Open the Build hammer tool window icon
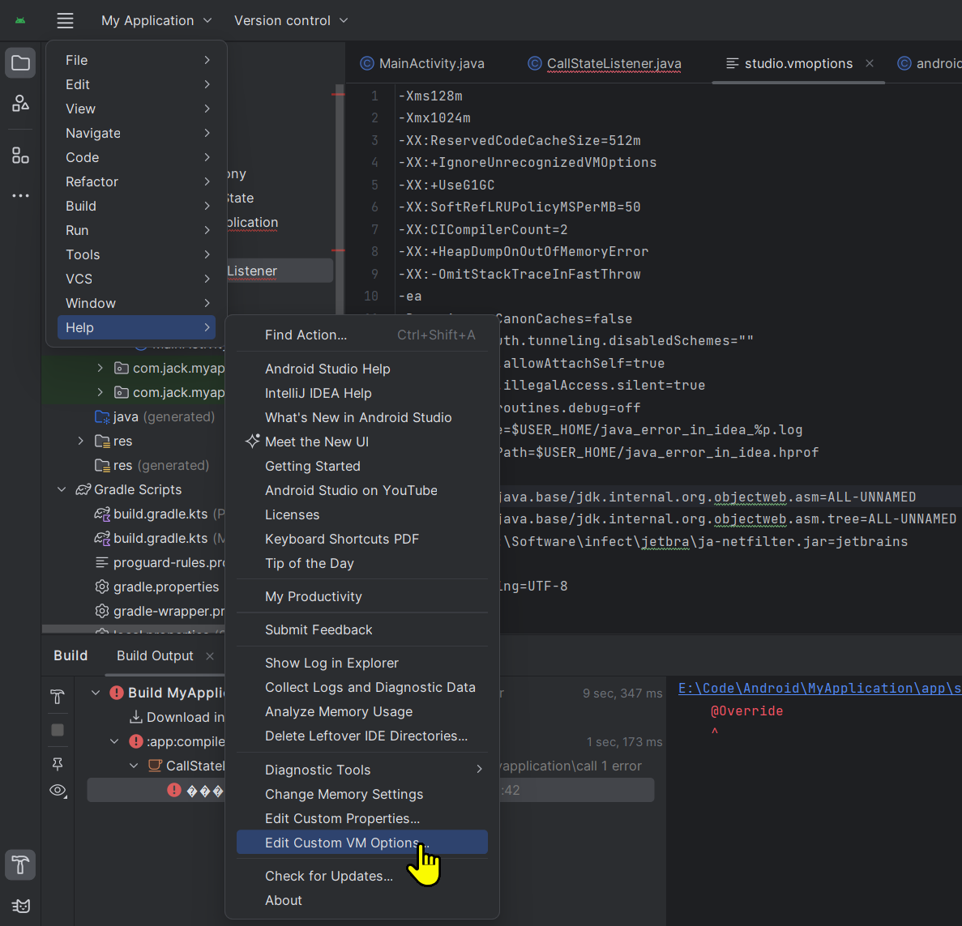 click(x=20, y=864)
